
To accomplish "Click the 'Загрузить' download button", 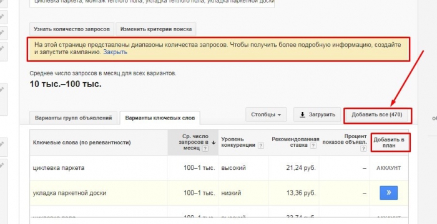I will tap(317, 114).
